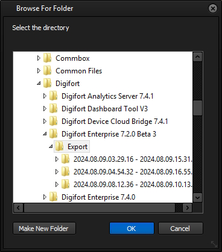Viewport: 222px width, 252px height.
Task: Click the vertical scrollbar up arrow
Action: point(197,57)
